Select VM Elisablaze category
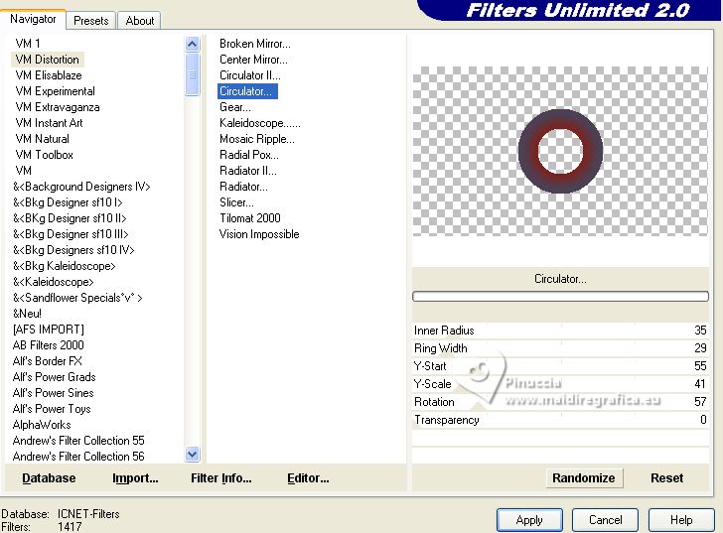 pyautogui.click(x=49, y=75)
